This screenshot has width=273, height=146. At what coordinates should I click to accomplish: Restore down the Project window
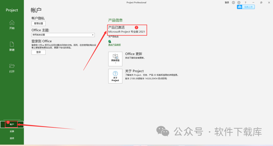coord(261,3)
